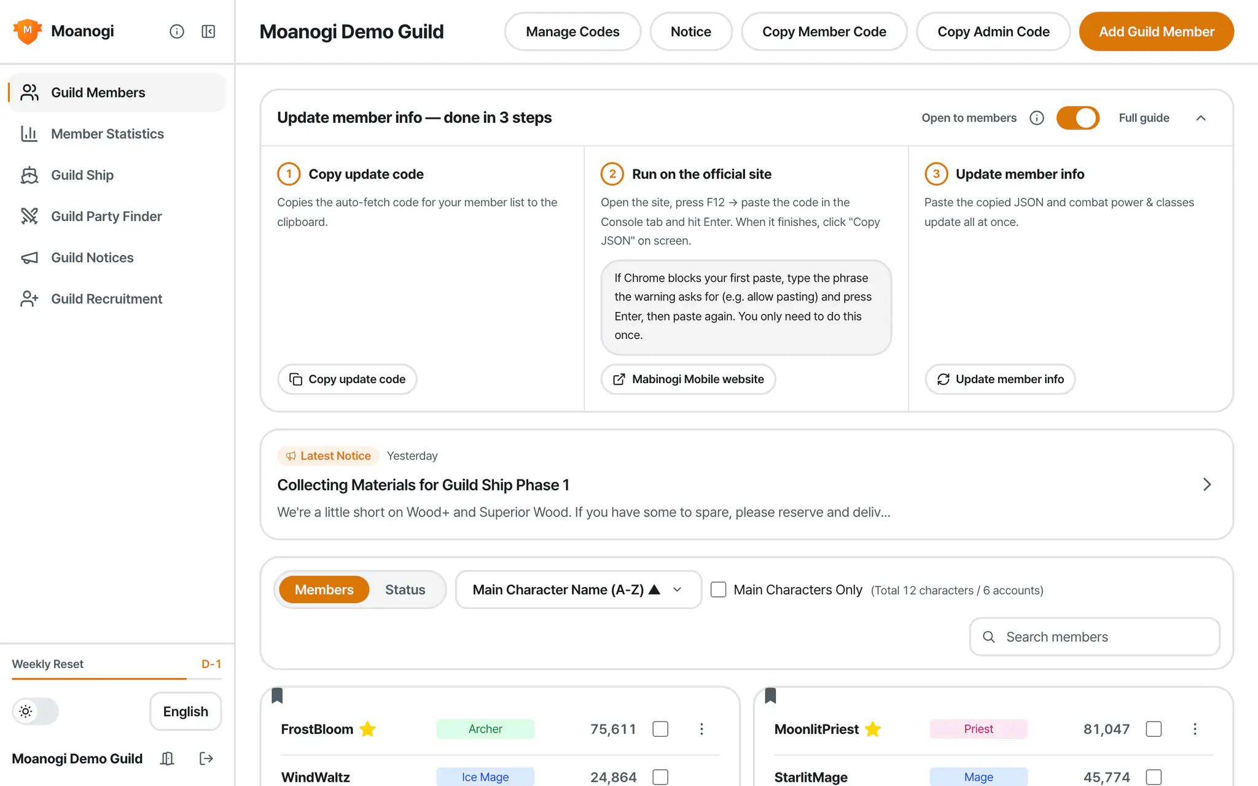
Task: Click the Copy update code button
Action: click(347, 379)
